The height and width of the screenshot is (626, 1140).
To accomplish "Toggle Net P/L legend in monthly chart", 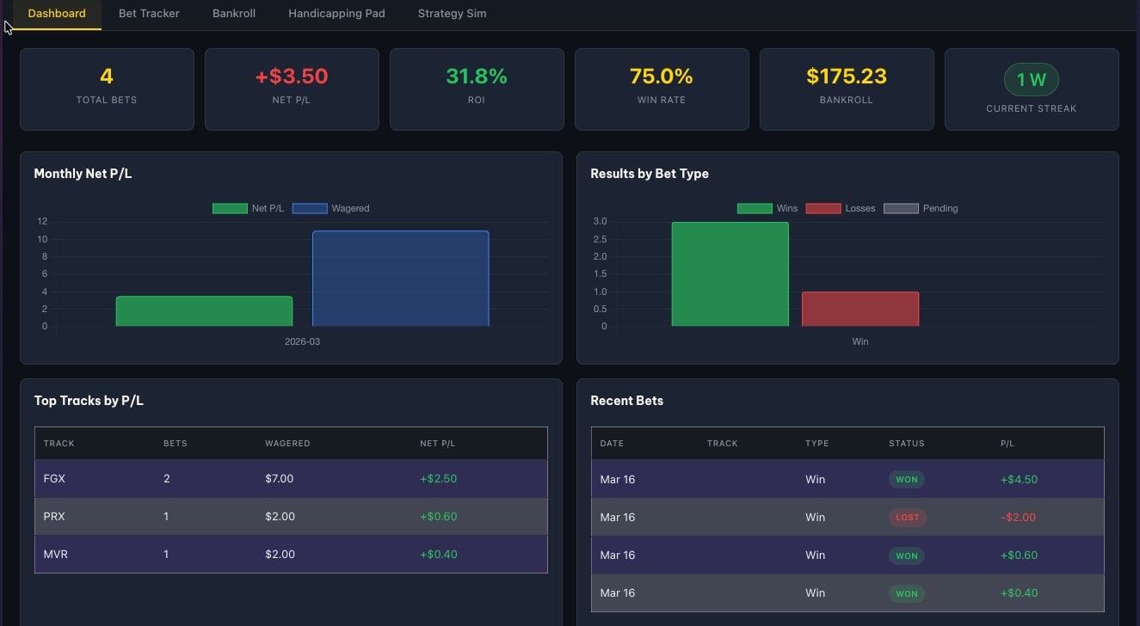I will pos(248,208).
